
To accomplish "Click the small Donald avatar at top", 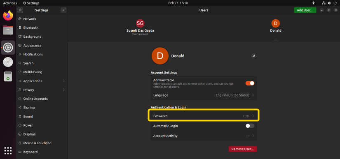I will (276, 23).
